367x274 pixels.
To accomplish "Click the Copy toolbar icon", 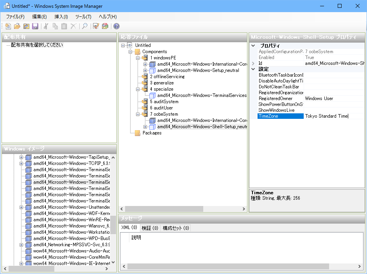I will pyautogui.click(x=55, y=26).
